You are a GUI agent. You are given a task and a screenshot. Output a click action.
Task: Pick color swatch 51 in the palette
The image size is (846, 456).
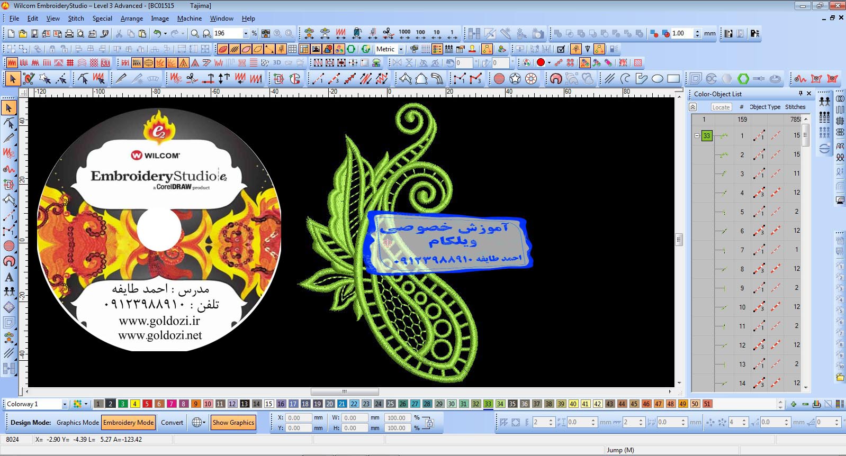point(707,404)
